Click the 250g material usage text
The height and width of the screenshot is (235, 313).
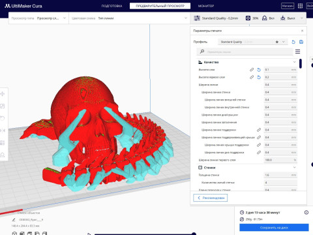(254, 219)
